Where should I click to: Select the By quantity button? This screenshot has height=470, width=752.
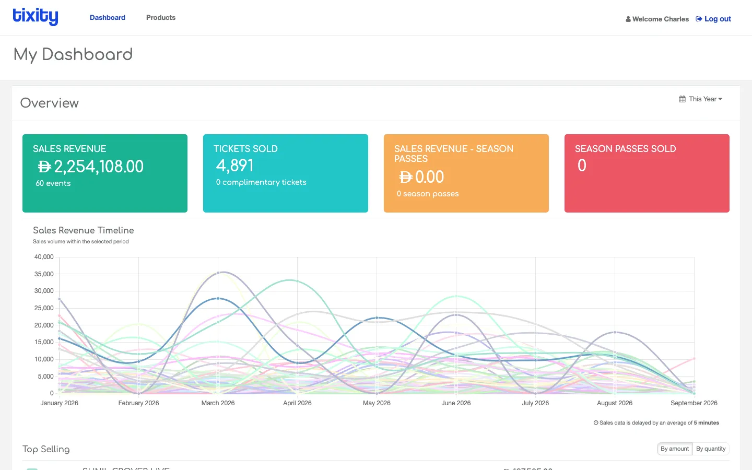(711, 449)
